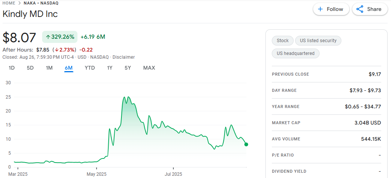Click the US listed security chip
The width and height of the screenshot is (391, 178).
click(318, 40)
